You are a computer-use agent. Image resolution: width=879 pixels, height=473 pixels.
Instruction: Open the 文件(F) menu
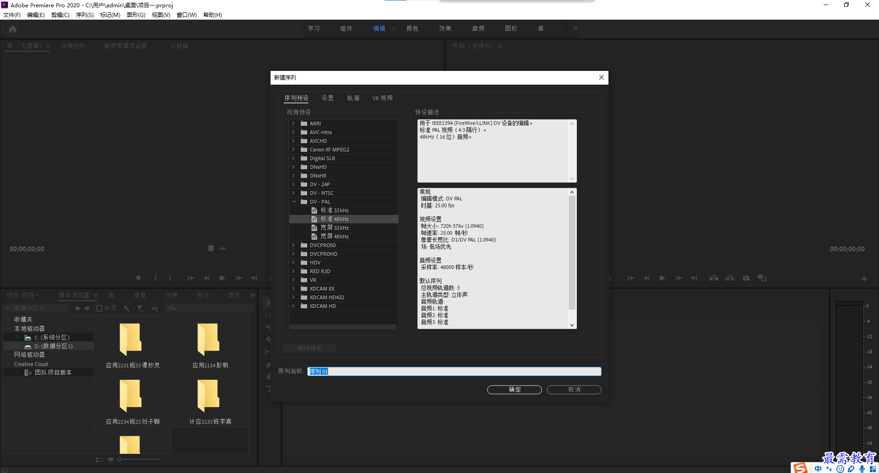click(12, 15)
